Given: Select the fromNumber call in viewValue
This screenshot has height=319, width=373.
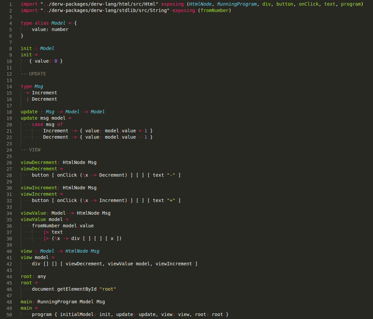Looking at the screenshot, I should (46, 226).
